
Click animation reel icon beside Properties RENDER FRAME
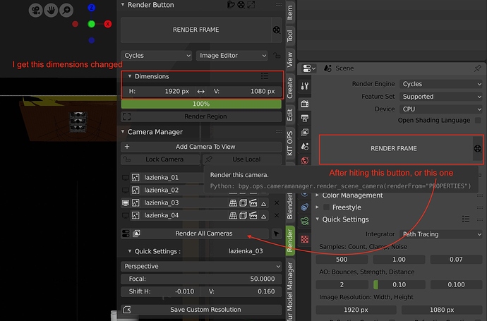pyautogui.click(x=478, y=149)
